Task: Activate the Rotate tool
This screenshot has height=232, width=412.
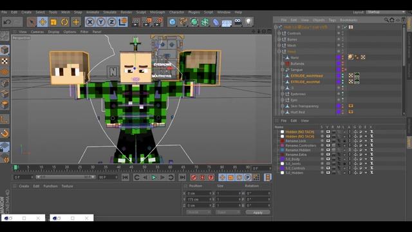Action: coord(64,22)
